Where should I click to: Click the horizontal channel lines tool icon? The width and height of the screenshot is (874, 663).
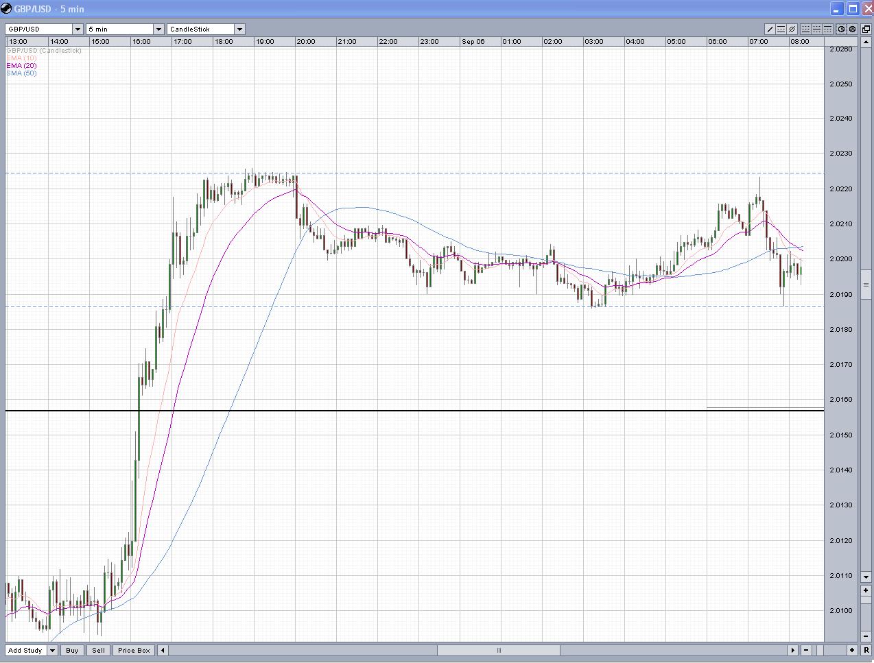click(781, 29)
